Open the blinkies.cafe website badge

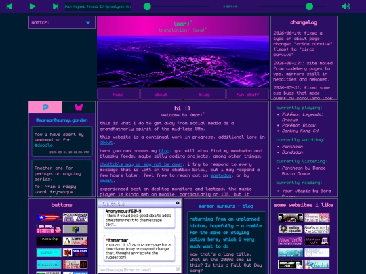coord(317,241)
